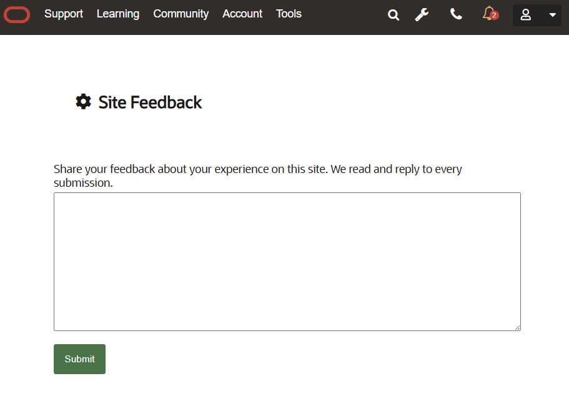Open the Learning menu

118,14
